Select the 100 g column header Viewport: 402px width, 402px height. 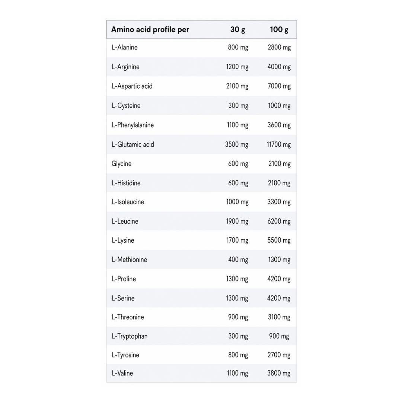click(279, 30)
